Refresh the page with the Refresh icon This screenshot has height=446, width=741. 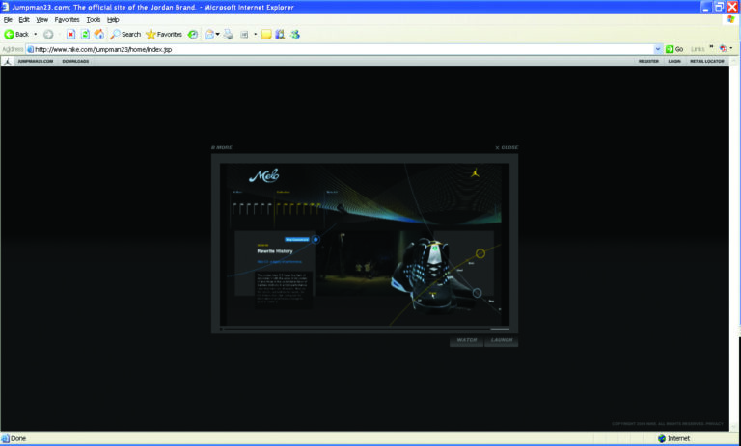(x=84, y=34)
